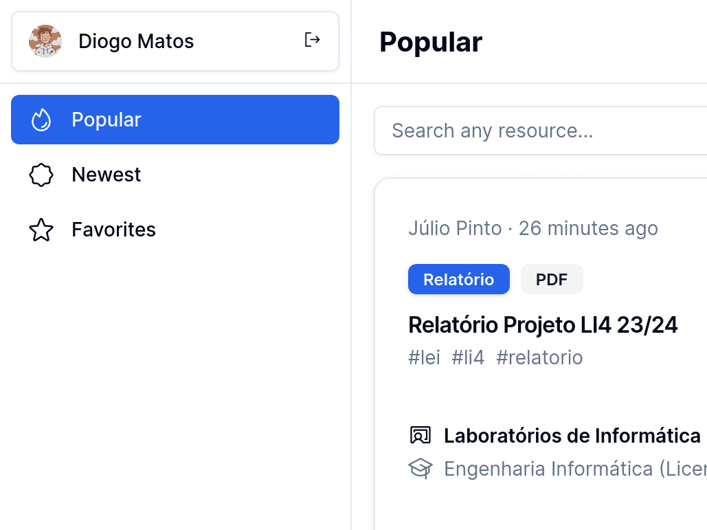Click the presentation icon beside Laboratórios de Informática
707x530 pixels.
click(420, 436)
